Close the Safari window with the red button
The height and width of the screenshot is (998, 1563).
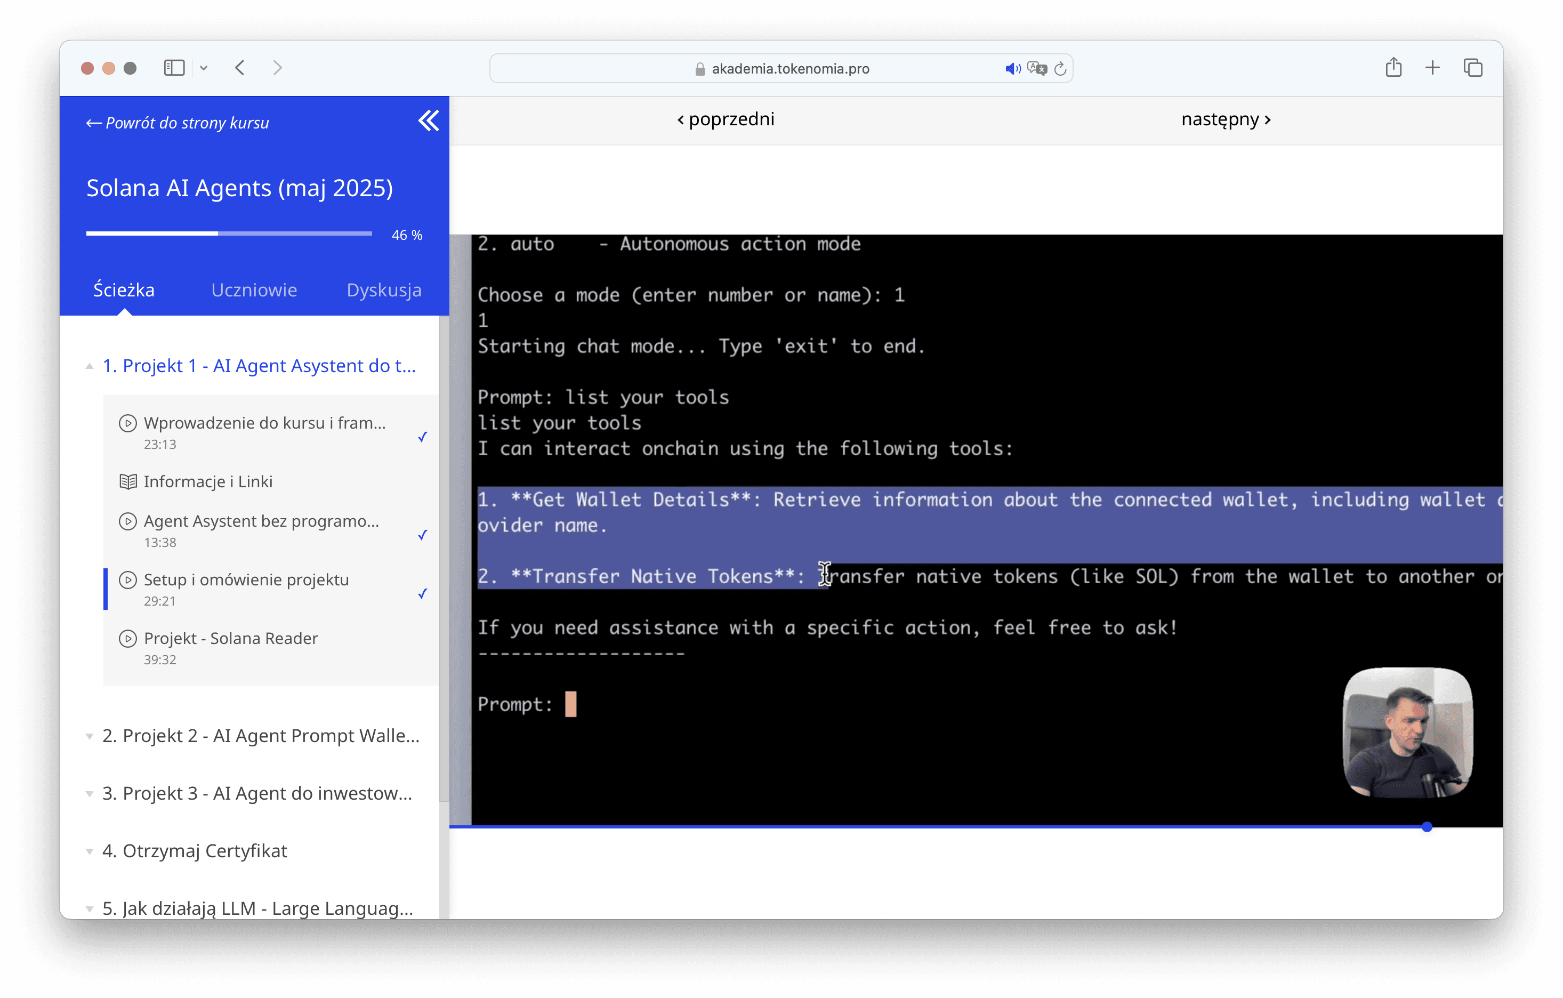[87, 68]
